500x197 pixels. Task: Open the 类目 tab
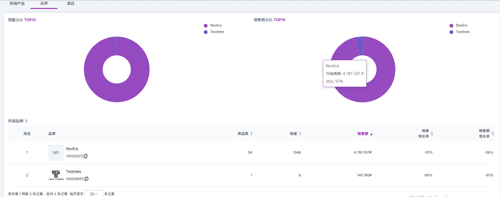coord(71,3)
